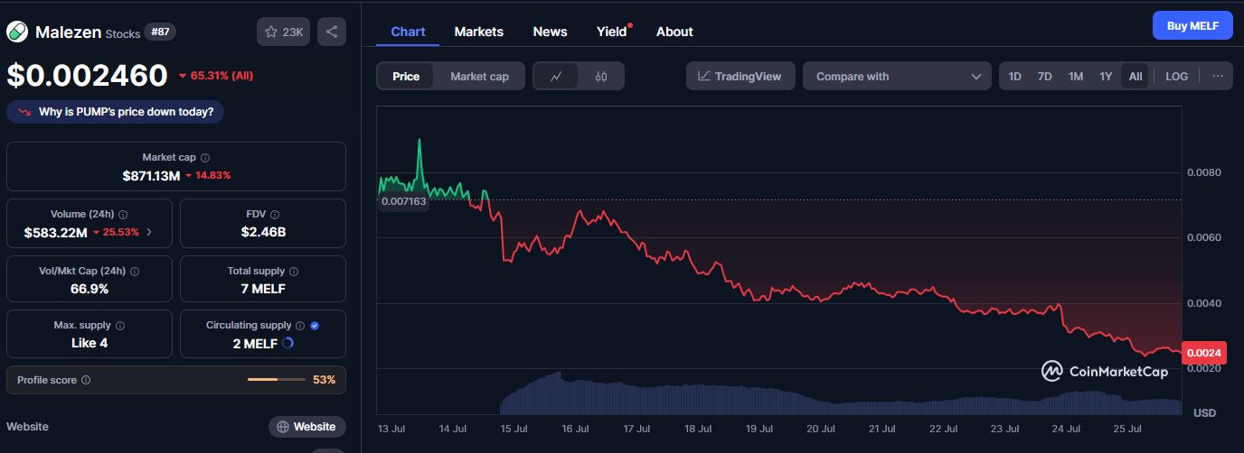Toggle LOG scale on chart
1244x453 pixels.
coord(1177,77)
